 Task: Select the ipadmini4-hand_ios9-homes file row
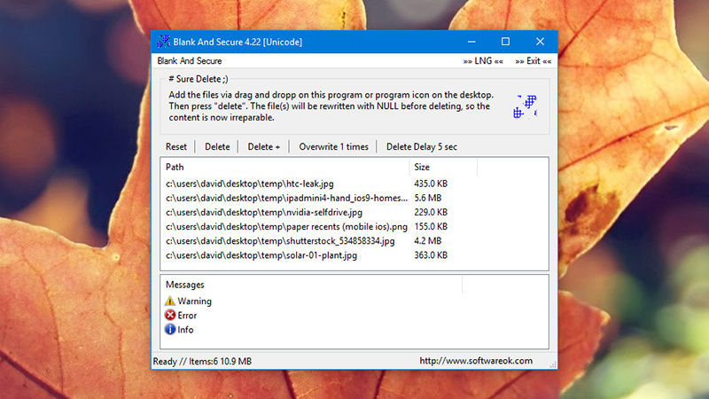[x=354, y=198]
